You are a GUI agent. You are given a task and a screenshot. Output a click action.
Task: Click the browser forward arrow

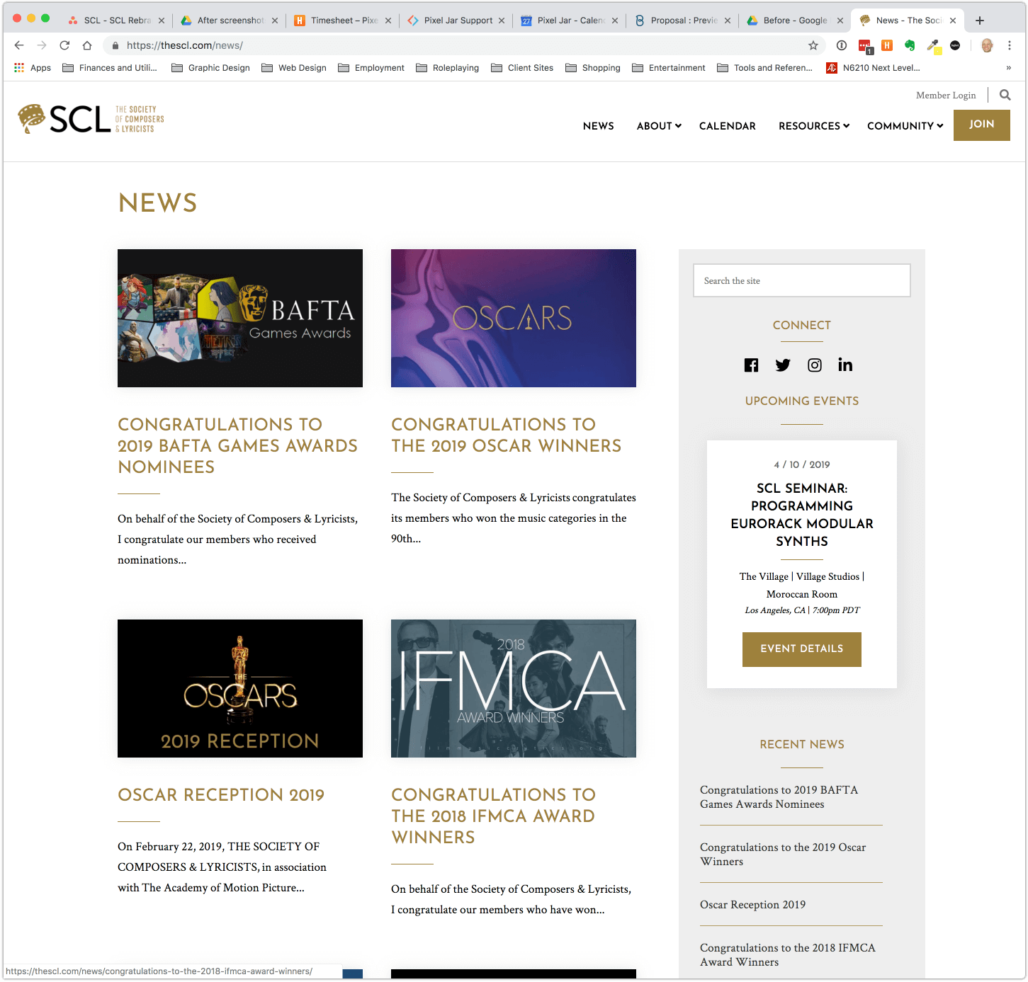(x=42, y=45)
